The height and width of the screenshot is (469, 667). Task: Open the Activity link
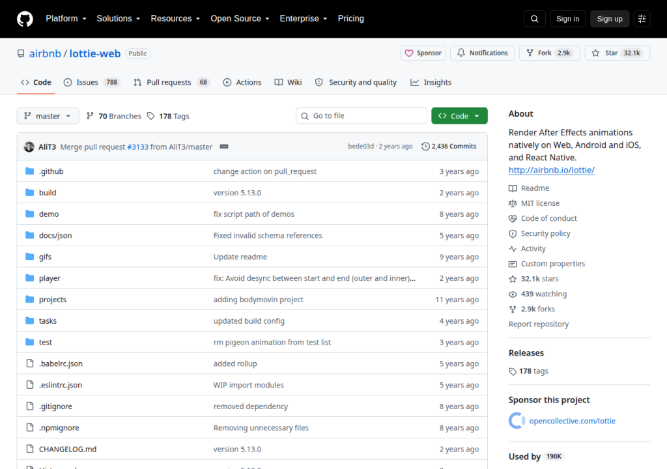(527, 249)
